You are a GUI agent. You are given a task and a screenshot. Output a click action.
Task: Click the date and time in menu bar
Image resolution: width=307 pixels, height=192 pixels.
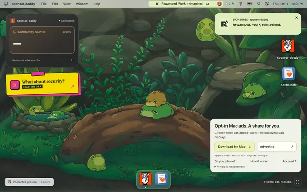click(x=288, y=4)
